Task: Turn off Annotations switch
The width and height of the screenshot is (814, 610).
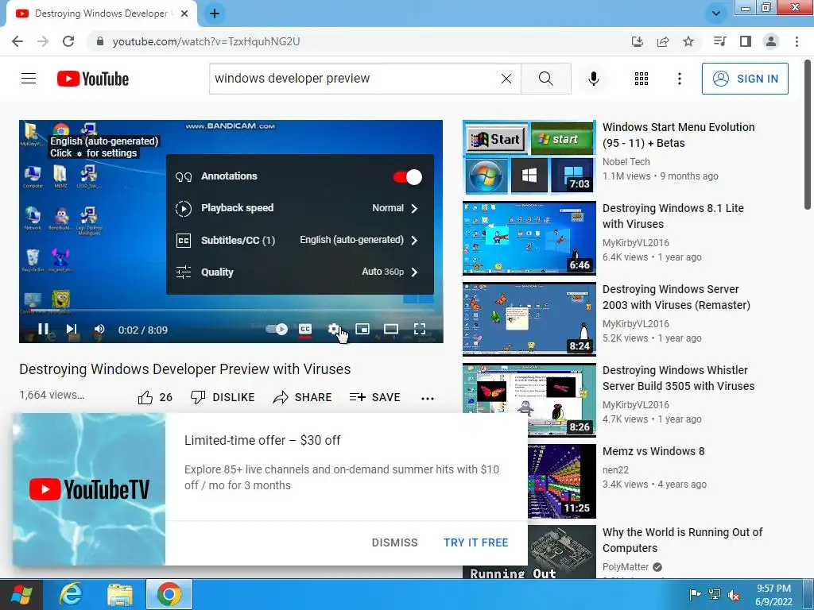Action: coord(408,177)
